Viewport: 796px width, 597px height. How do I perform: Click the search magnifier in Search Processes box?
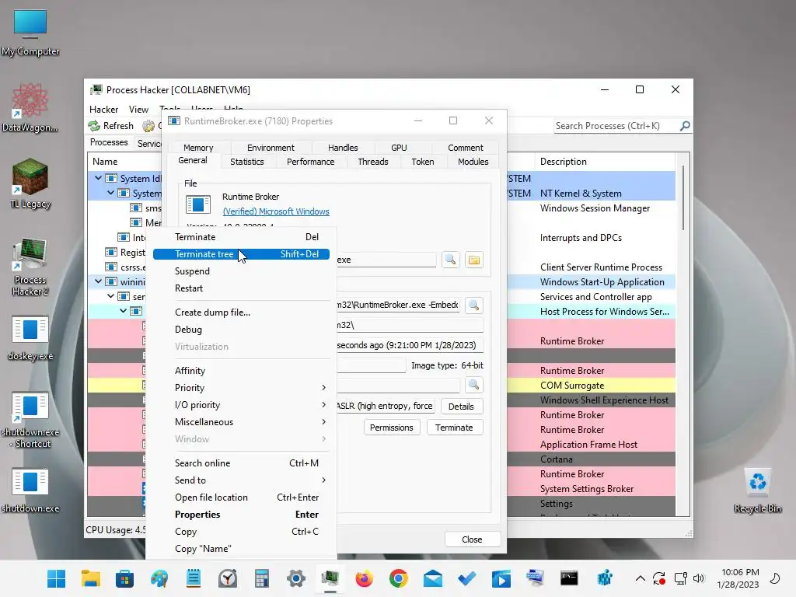pyautogui.click(x=685, y=125)
